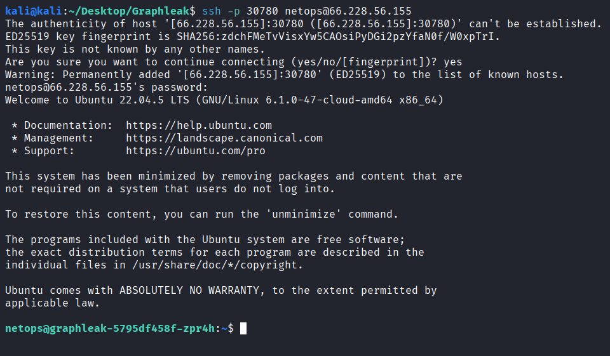Click the ubuntu.com/pro support link
This screenshot has width=610, height=356.
pos(196,151)
